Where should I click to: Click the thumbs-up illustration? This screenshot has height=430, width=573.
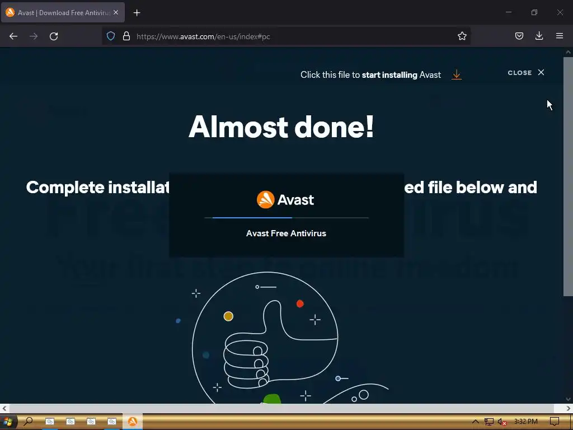(x=265, y=338)
